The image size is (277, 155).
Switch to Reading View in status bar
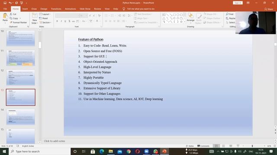tap(231, 146)
